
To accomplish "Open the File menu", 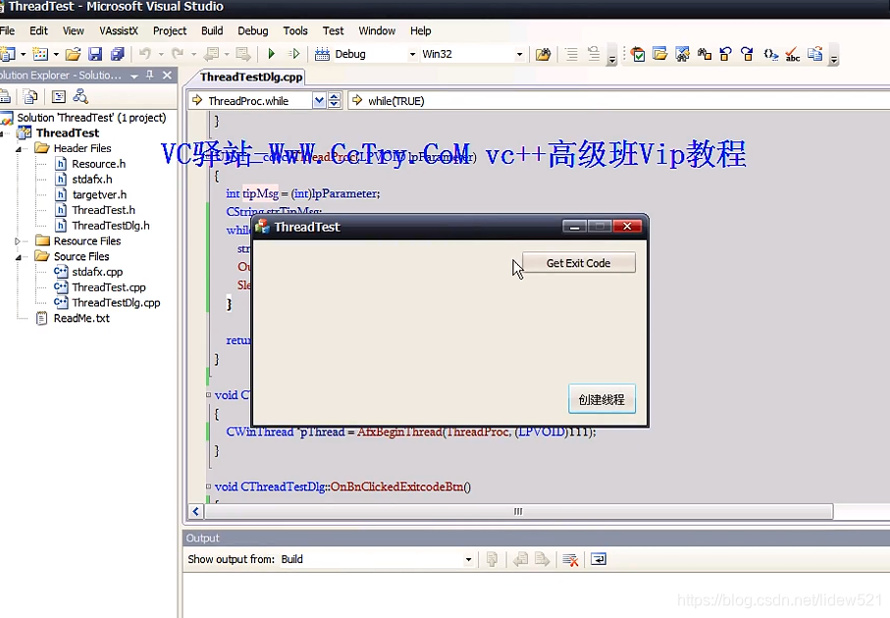I will click(x=8, y=30).
